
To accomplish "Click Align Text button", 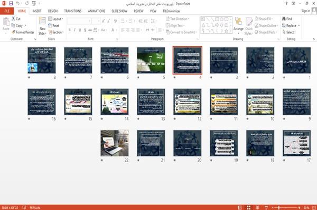I will [x=175, y=25].
